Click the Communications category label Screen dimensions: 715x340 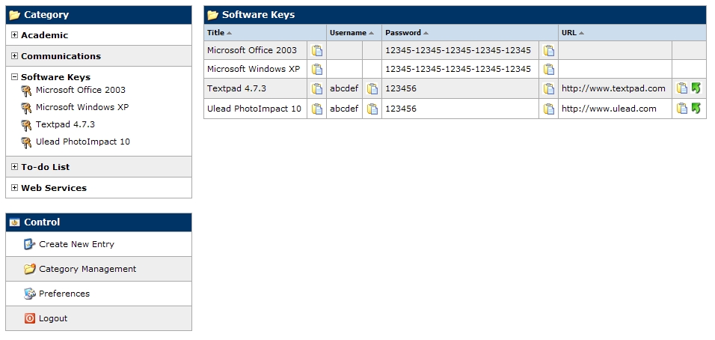click(x=61, y=56)
